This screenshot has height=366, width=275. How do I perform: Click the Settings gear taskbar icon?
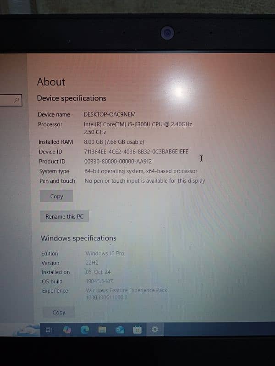[x=155, y=330]
